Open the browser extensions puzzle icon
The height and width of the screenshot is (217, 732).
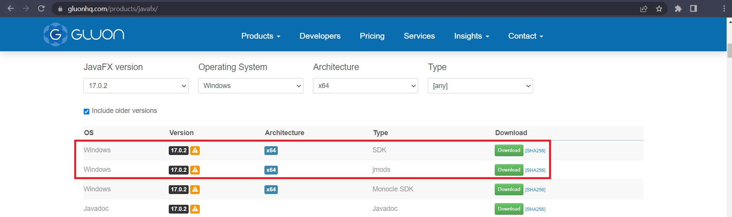pos(678,8)
